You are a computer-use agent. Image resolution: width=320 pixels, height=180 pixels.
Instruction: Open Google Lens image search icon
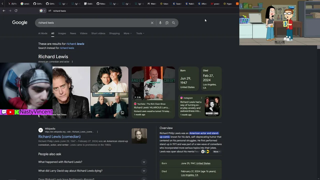click(167, 23)
